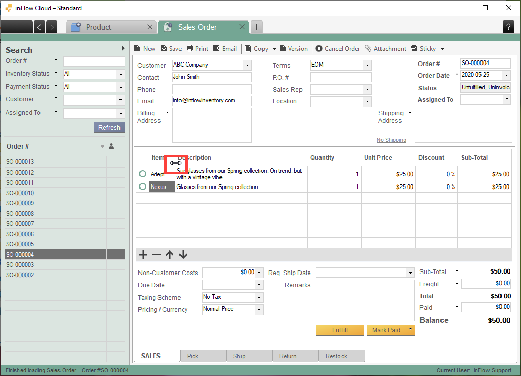Move line item down
Screen dimensions: 521x376
(183, 255)
